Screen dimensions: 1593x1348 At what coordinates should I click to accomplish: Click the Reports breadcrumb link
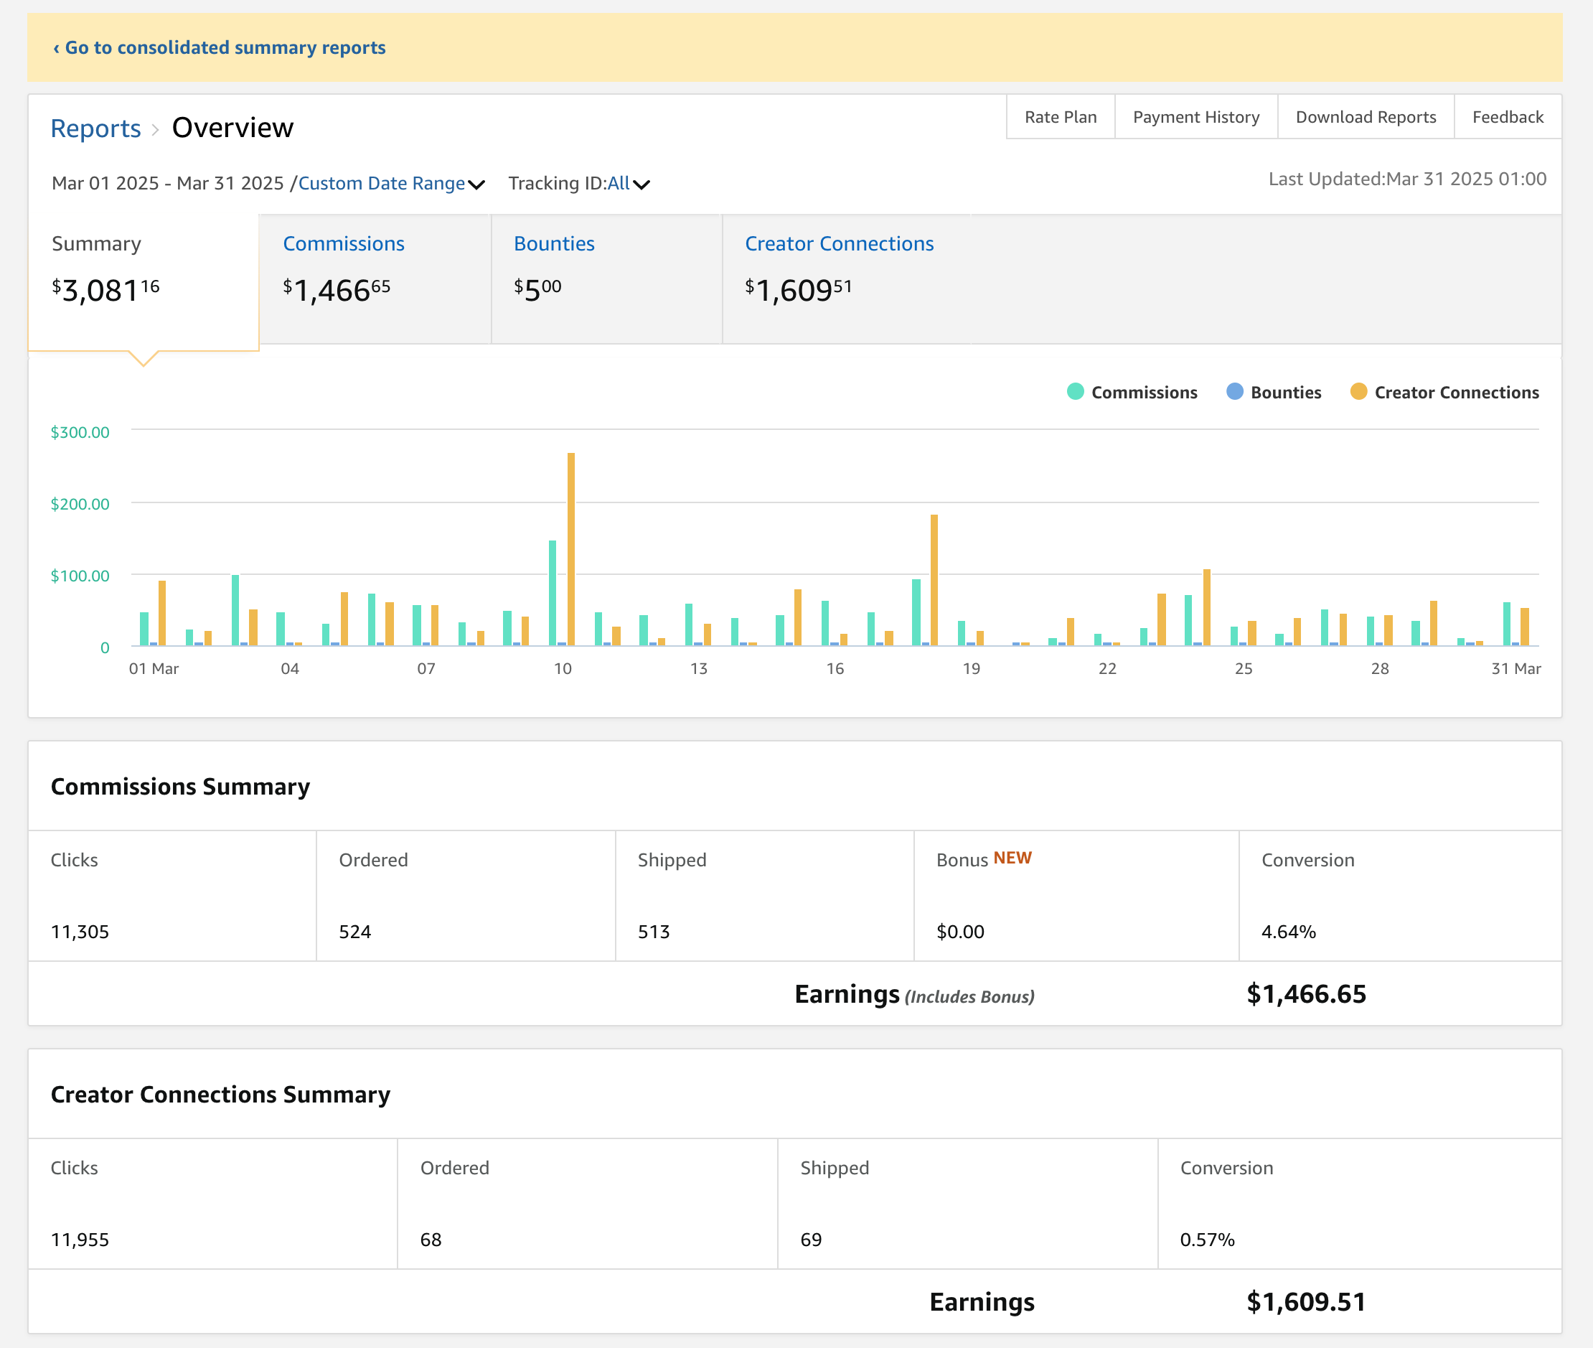(95, 128)
